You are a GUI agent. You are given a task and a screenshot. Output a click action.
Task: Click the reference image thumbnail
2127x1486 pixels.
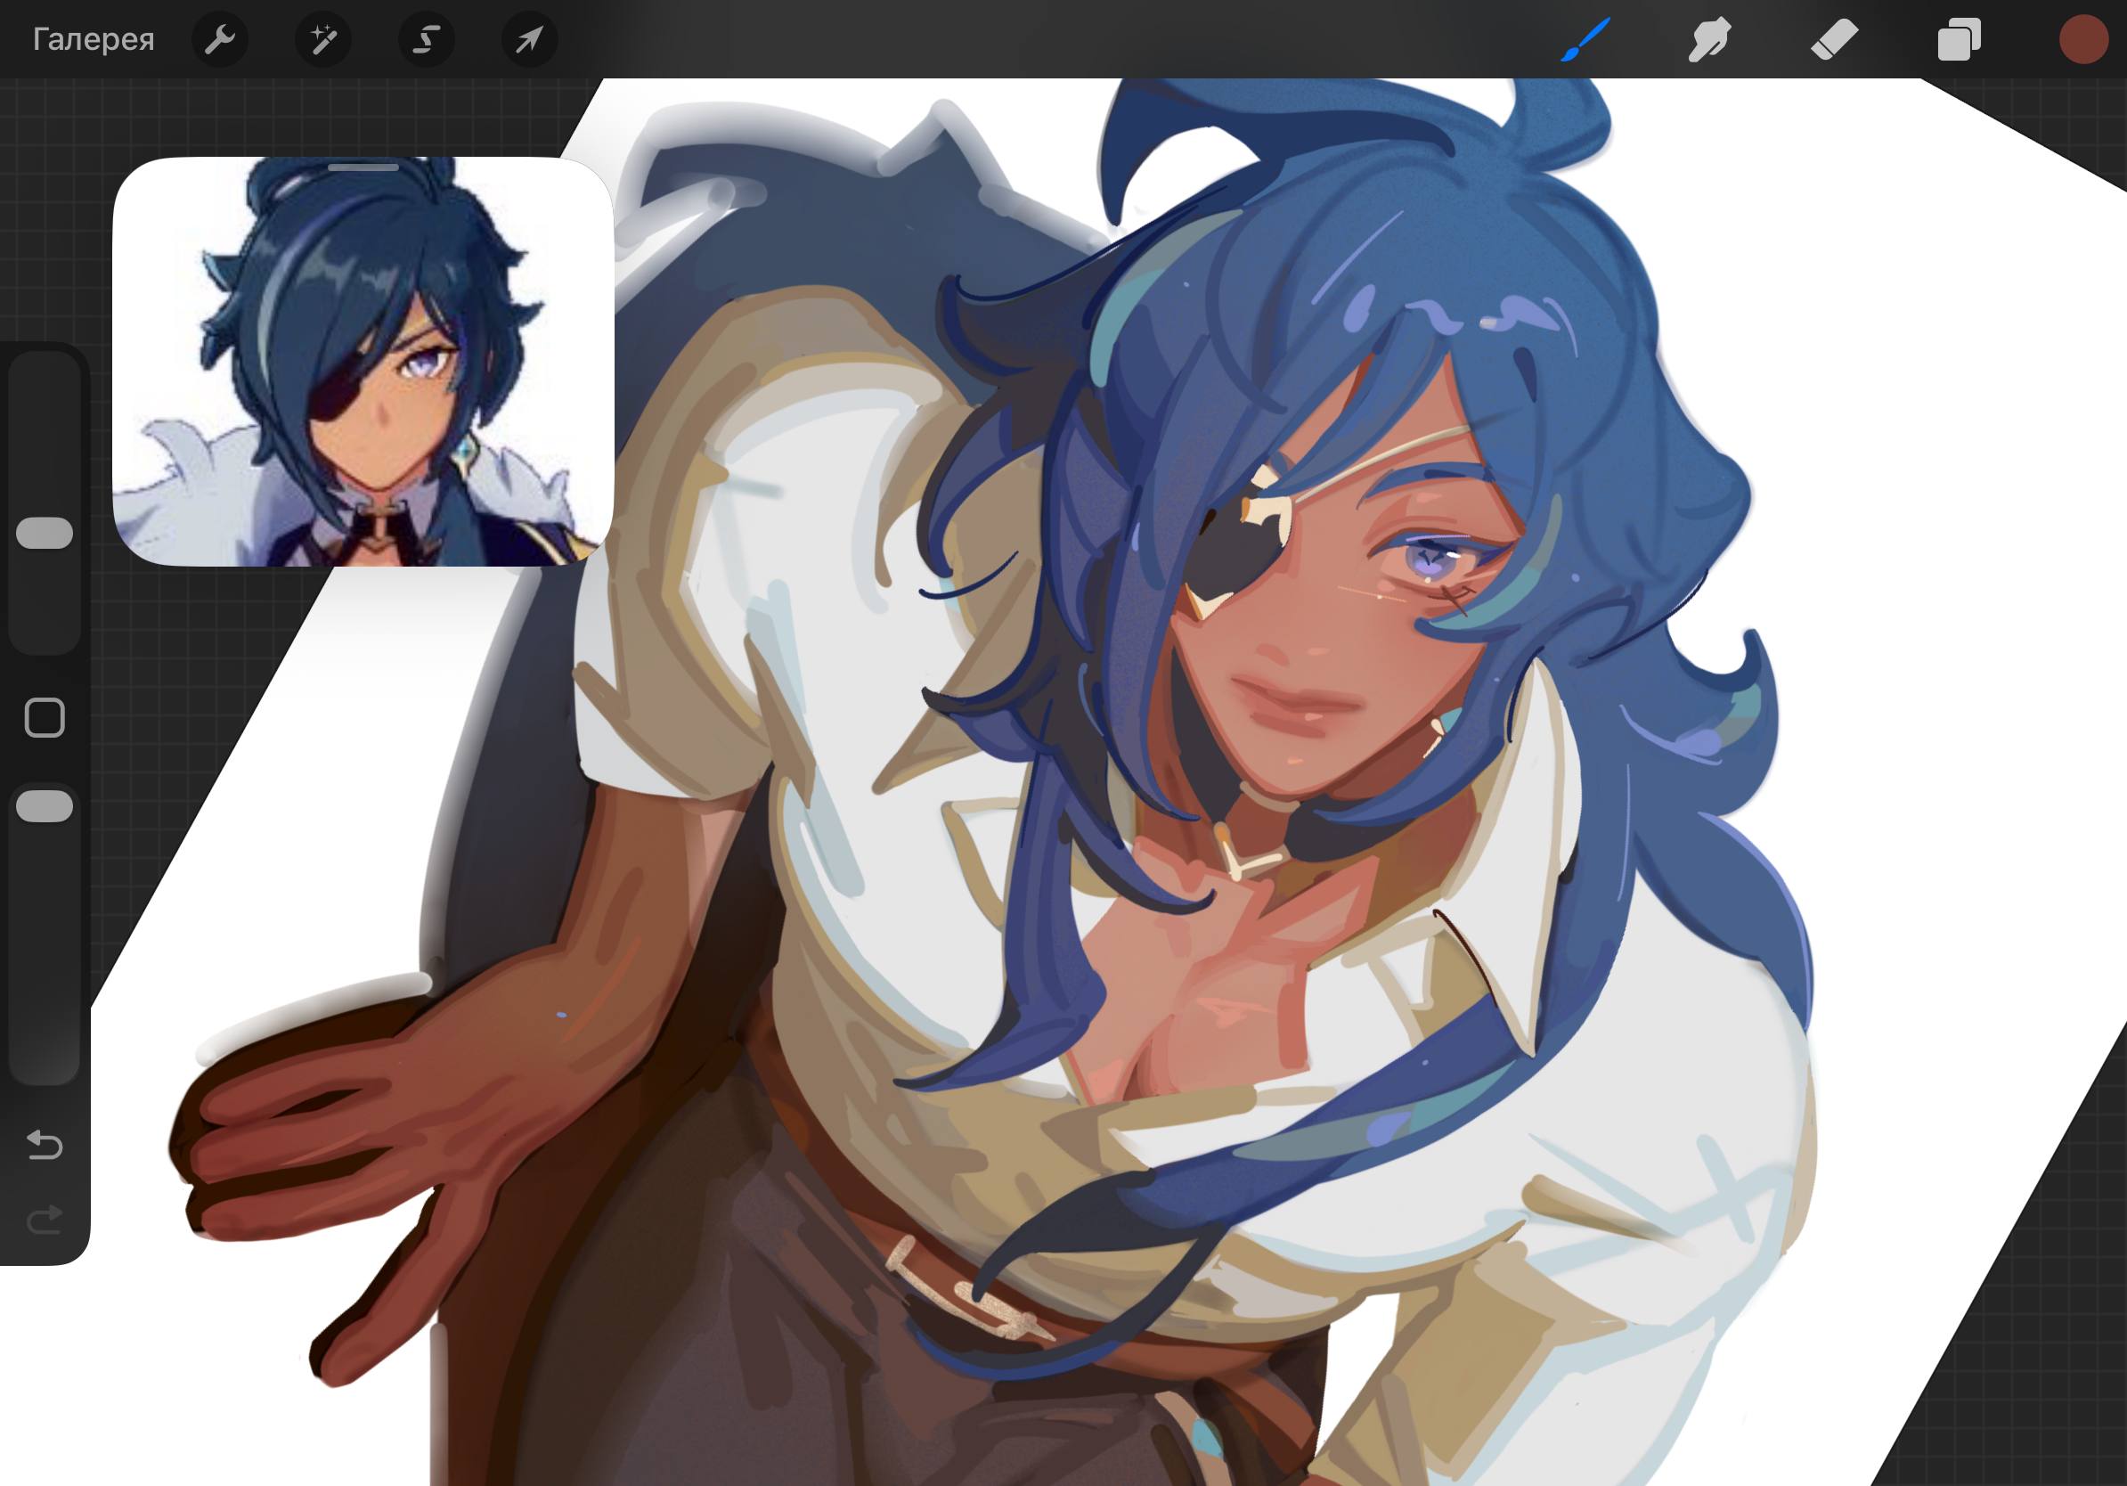pyautogui.click(x=363, y=362)
